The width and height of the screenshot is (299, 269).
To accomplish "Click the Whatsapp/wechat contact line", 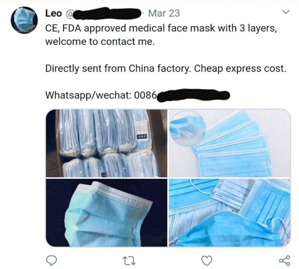I will click(x=138, y=95).
